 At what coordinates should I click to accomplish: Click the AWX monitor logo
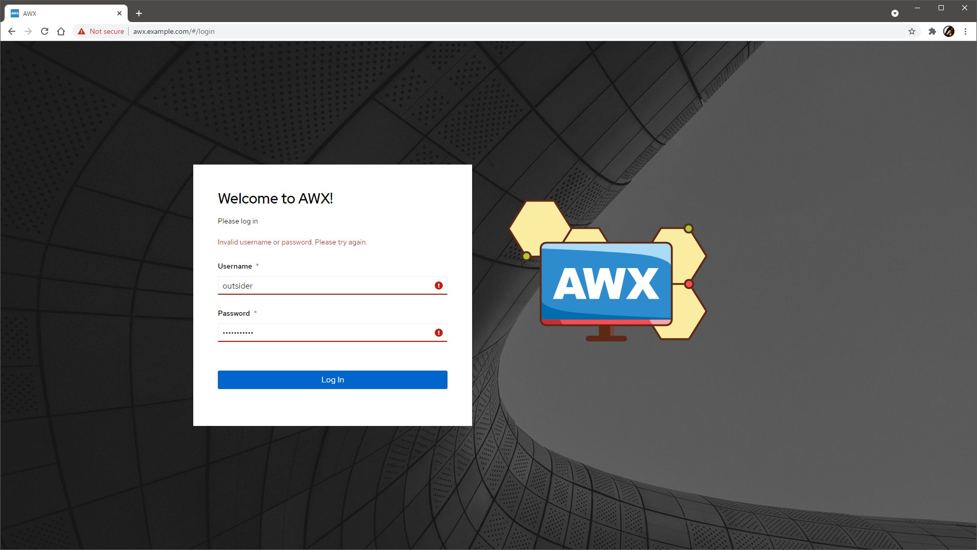coord(606,283)
